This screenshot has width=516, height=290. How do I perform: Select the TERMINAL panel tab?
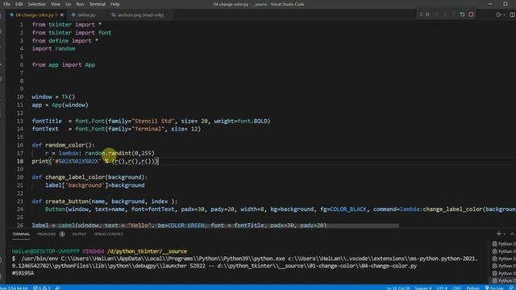click(x=21, y=234)
